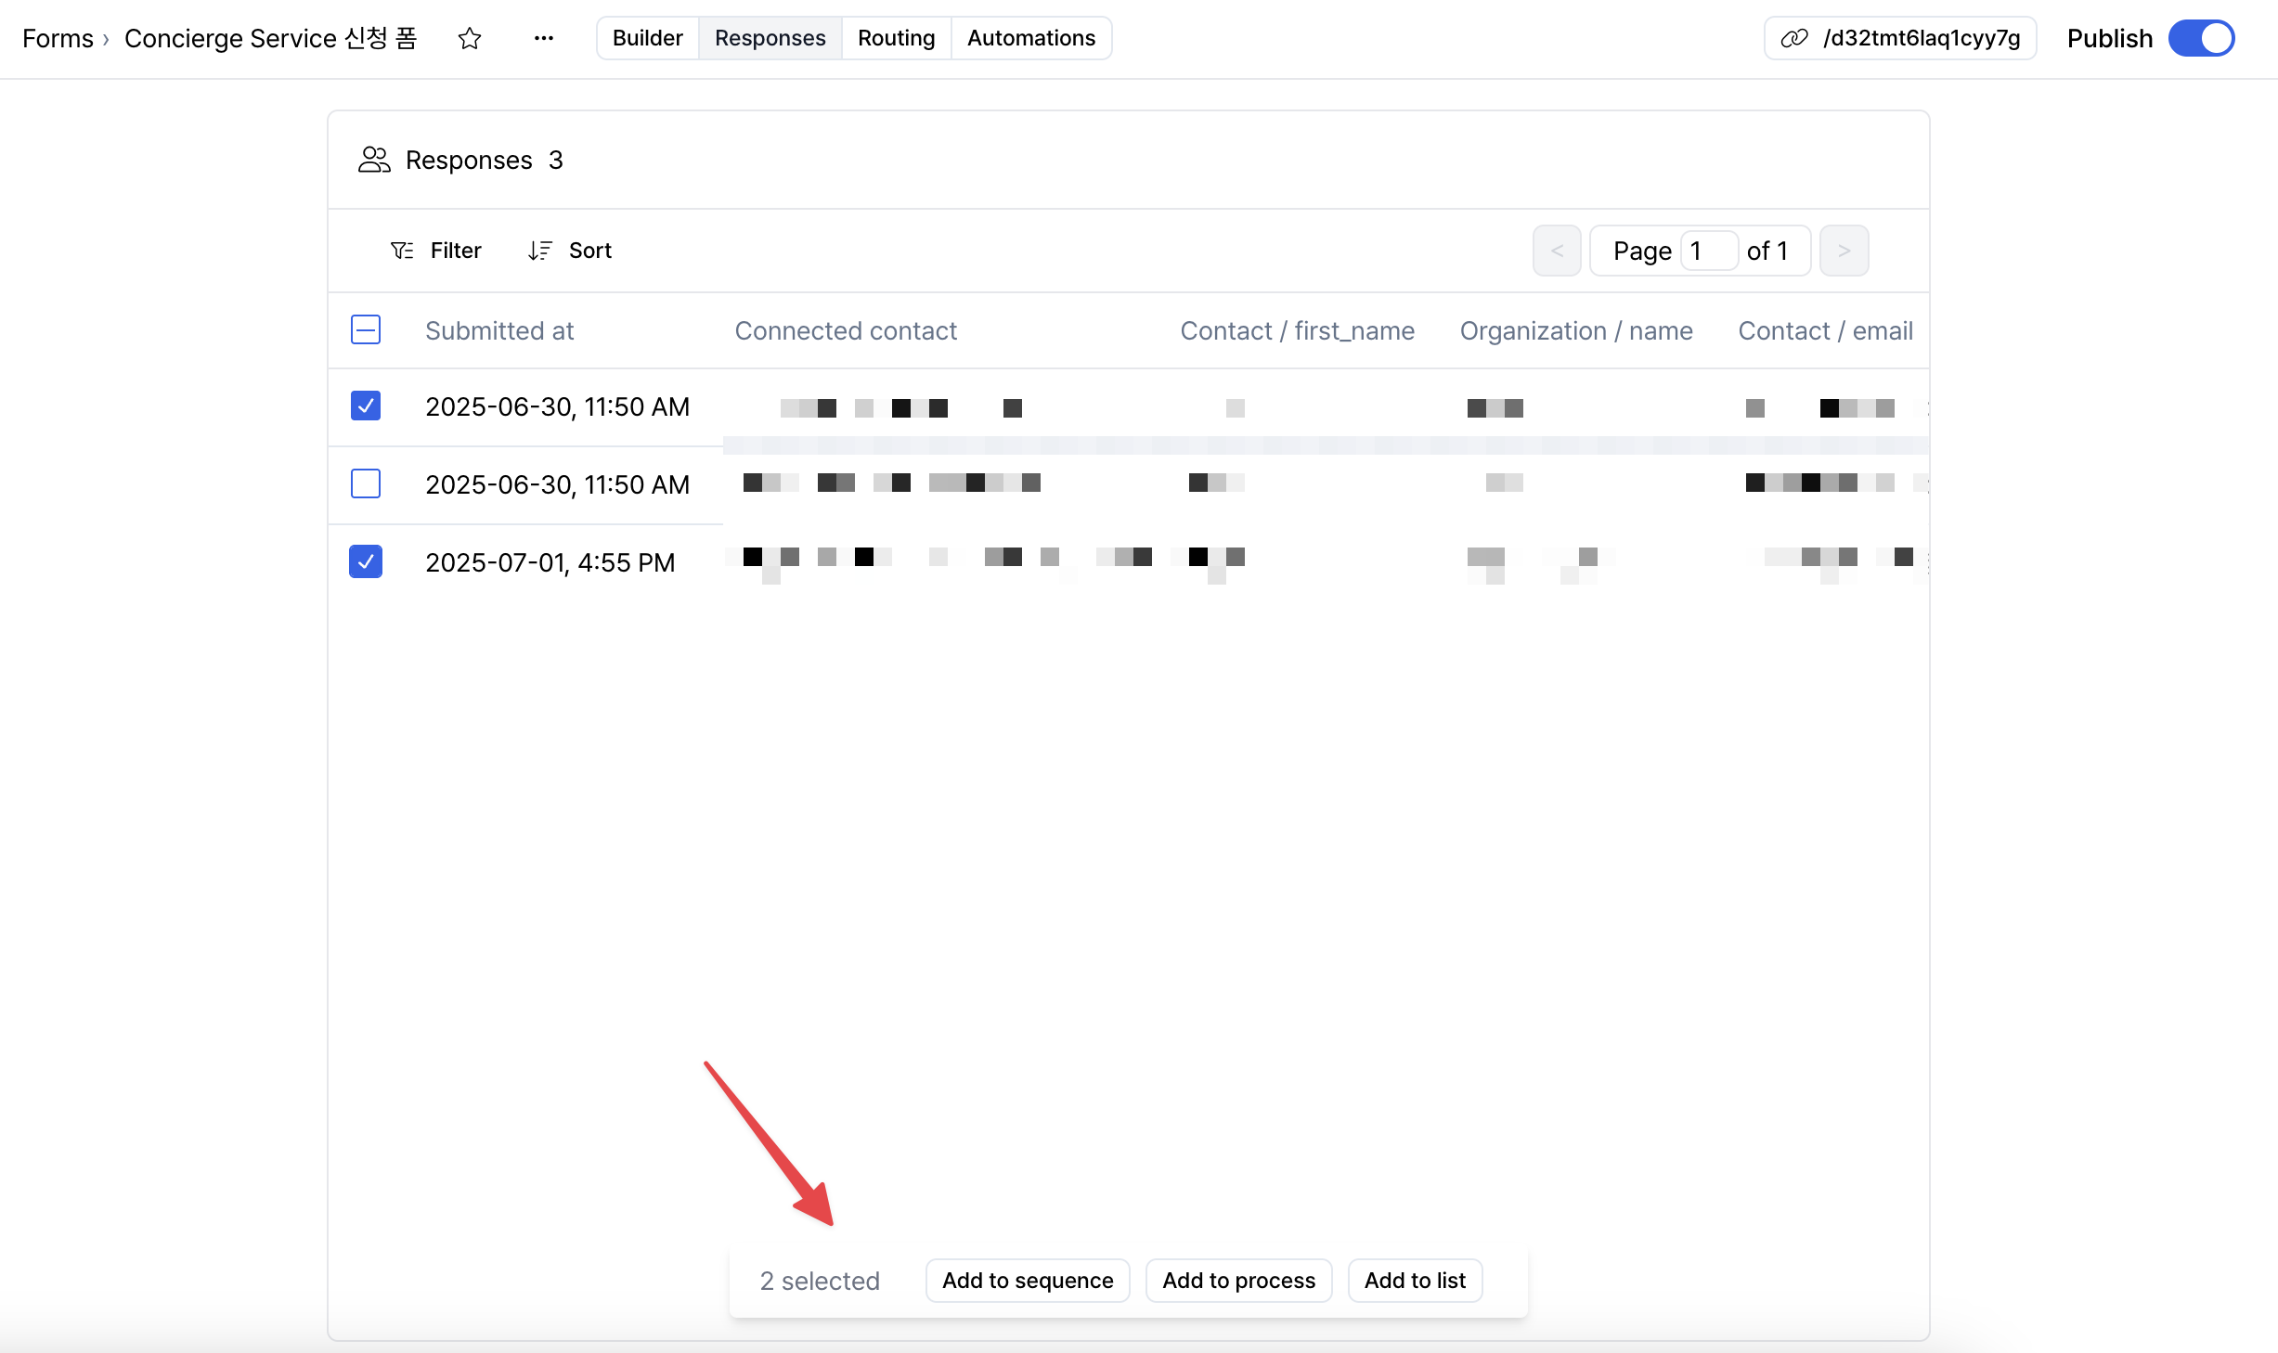Click Add to sequence button
Screen dimensions: 2278x1353
[x=1027, y=1281]
